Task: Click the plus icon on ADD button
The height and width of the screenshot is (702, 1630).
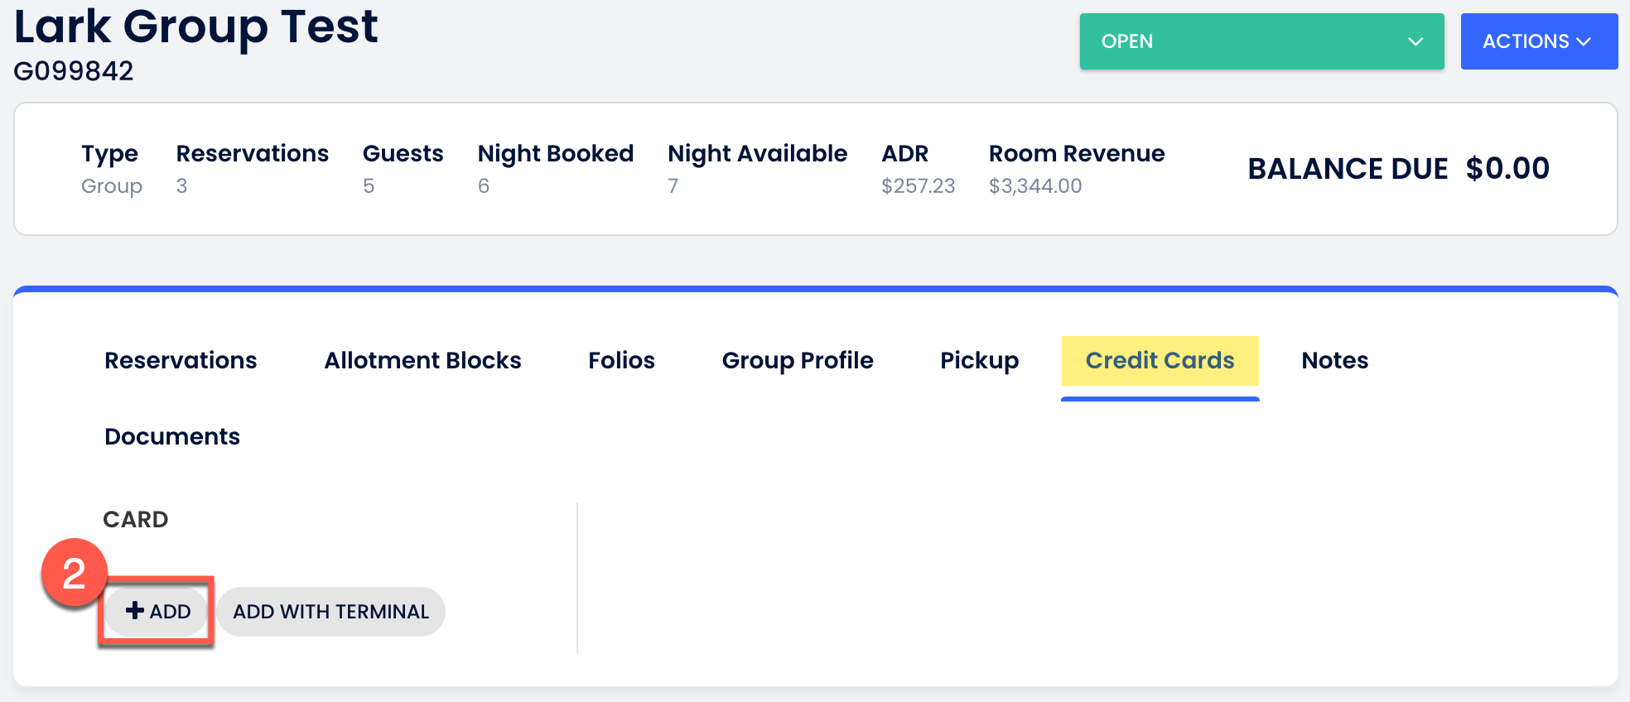Action: [x=135, y=611]
